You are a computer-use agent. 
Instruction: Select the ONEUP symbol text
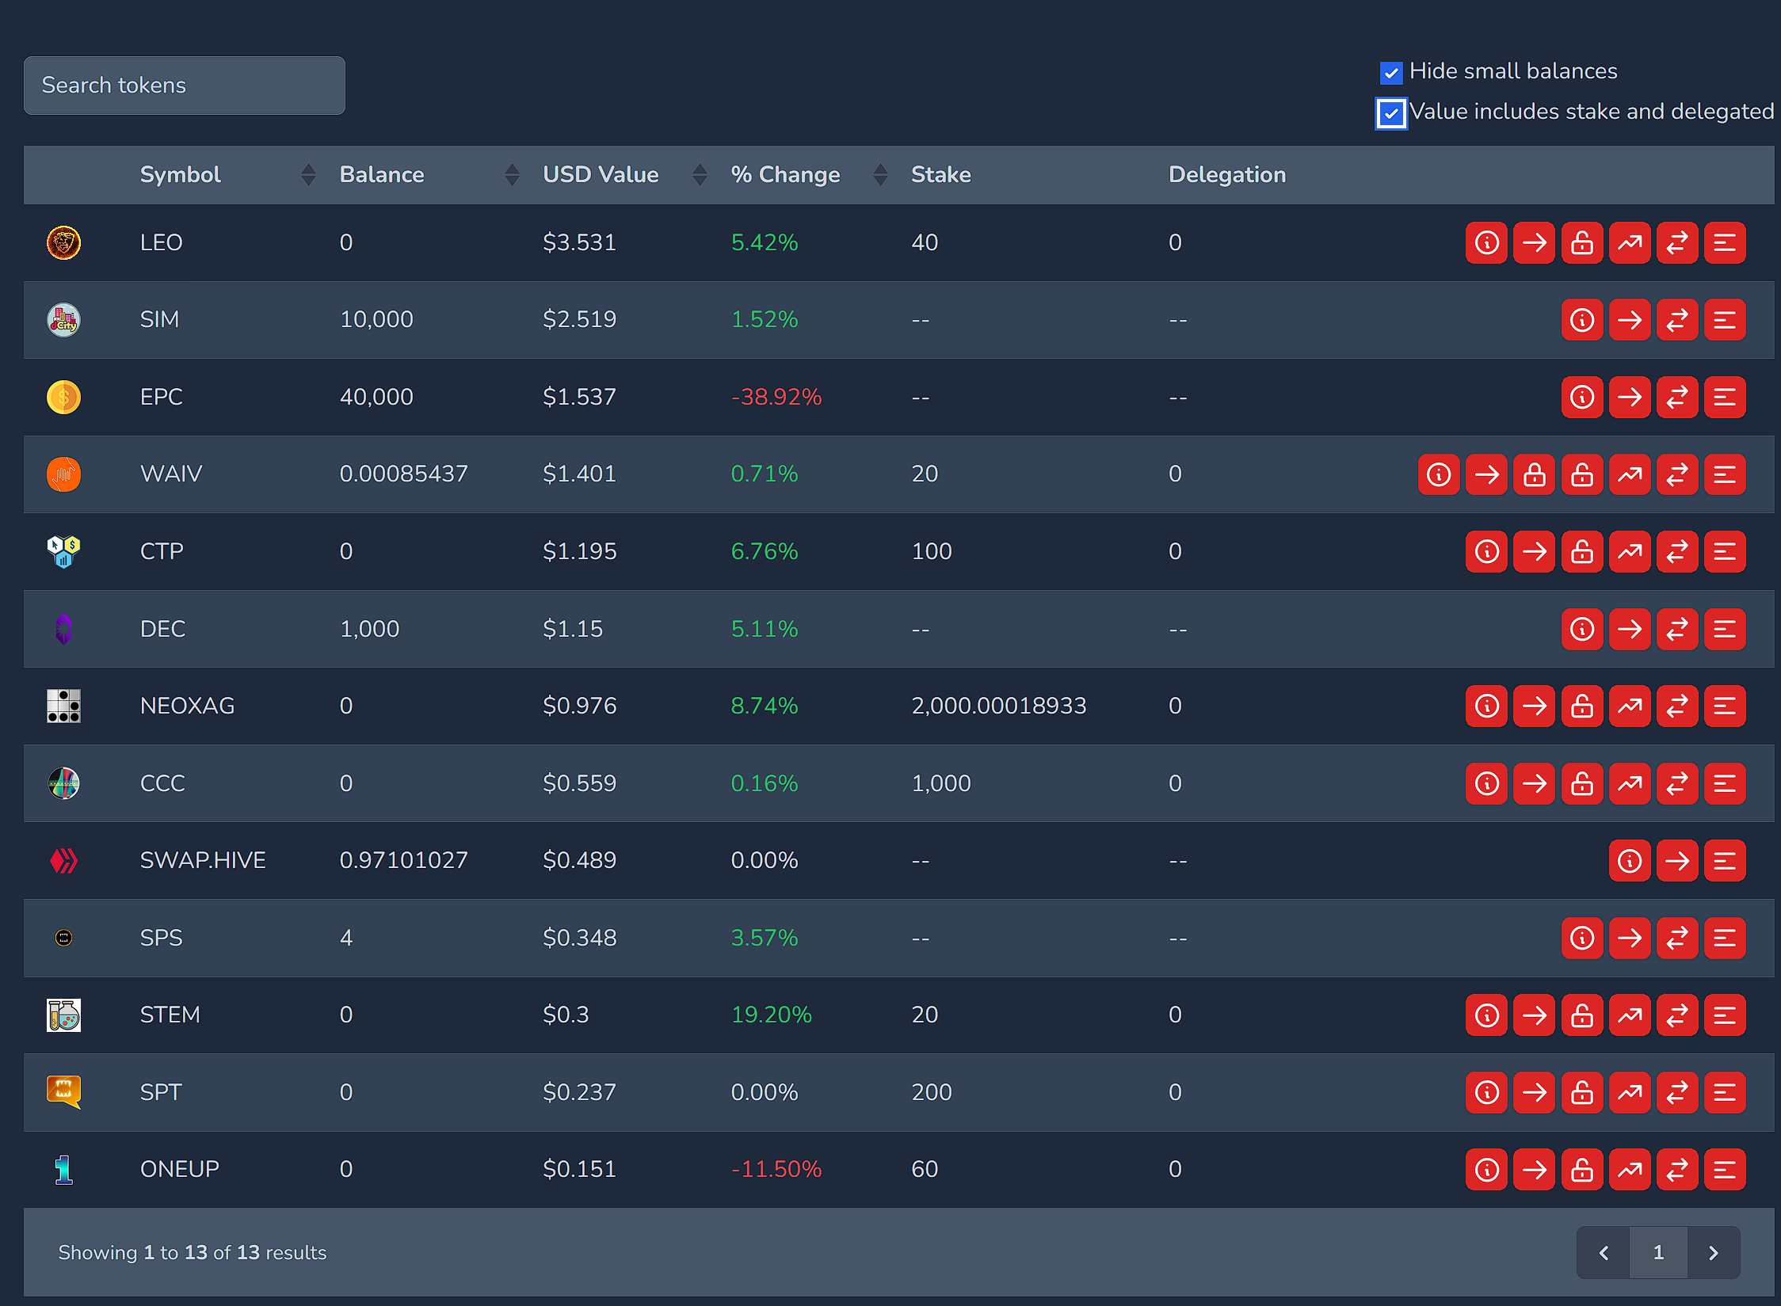click(180, 1169)
